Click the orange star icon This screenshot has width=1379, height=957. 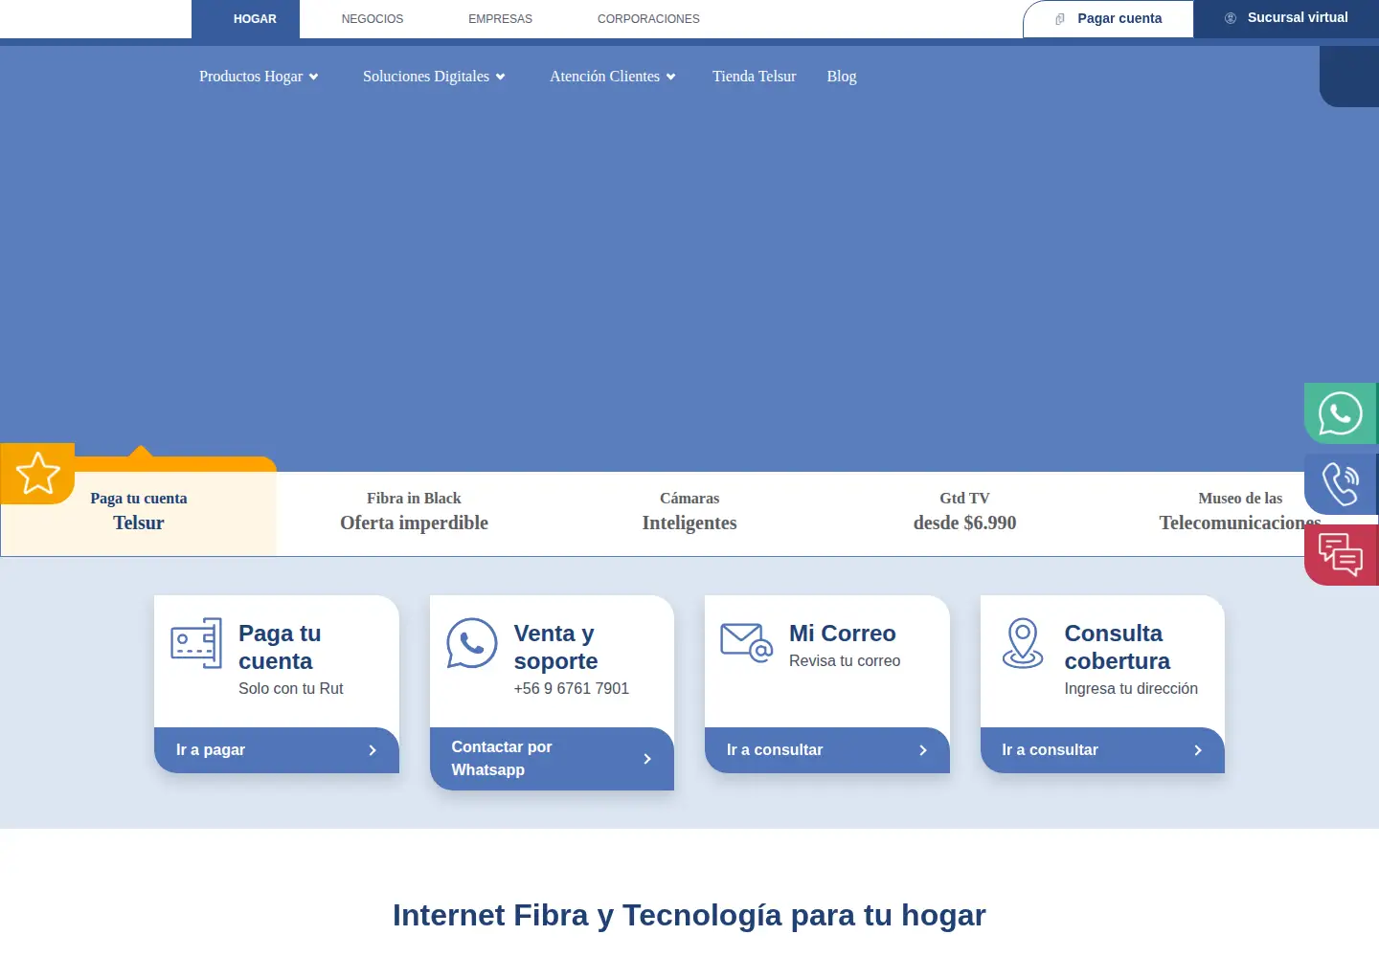click(x=38, y=473)
